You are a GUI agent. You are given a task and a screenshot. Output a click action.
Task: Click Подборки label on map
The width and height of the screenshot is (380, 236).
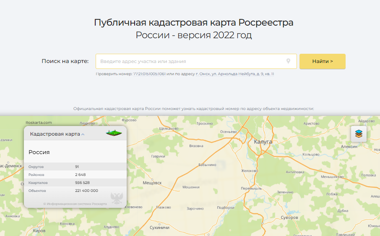(x=226, y=207)
